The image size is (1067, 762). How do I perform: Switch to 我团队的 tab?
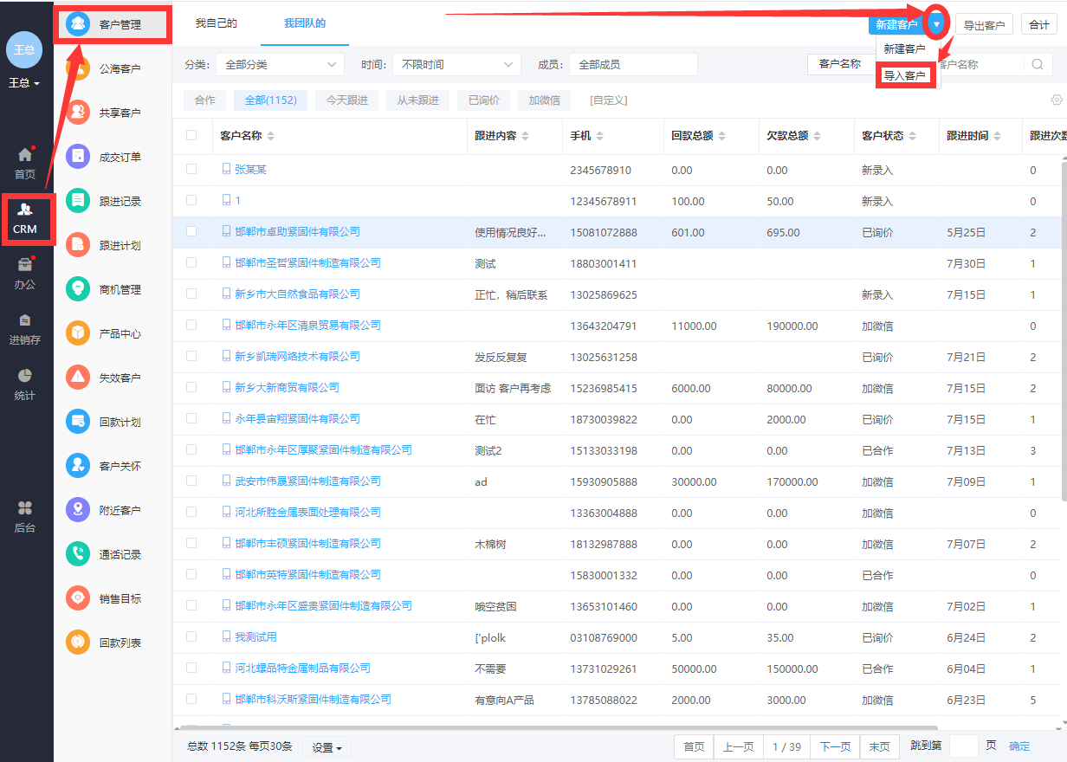[x=305, y=23]
